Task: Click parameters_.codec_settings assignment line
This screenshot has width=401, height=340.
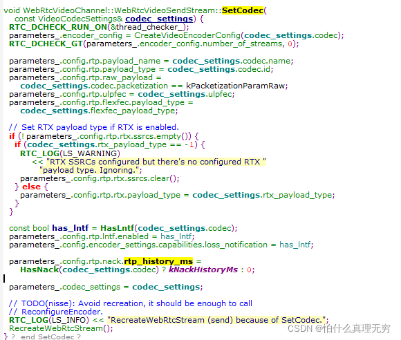Action: (106, 287)
